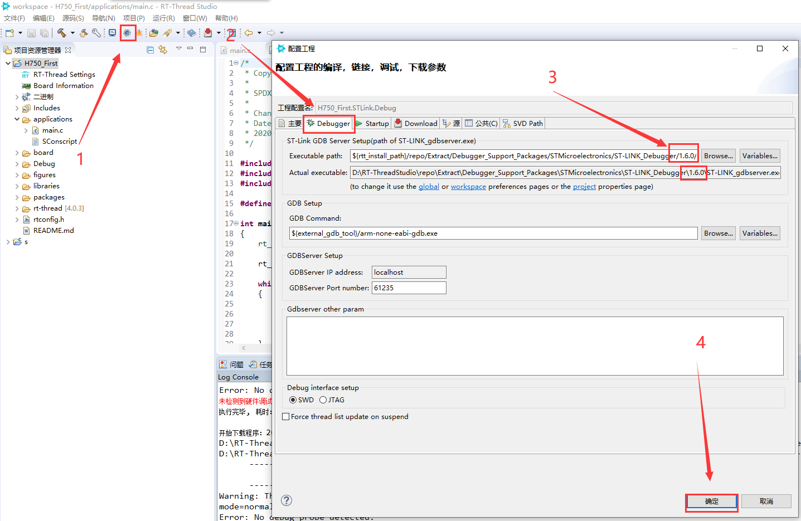Open the project properties link
This screenshot has width=801, height=521.
pos(584,187)
